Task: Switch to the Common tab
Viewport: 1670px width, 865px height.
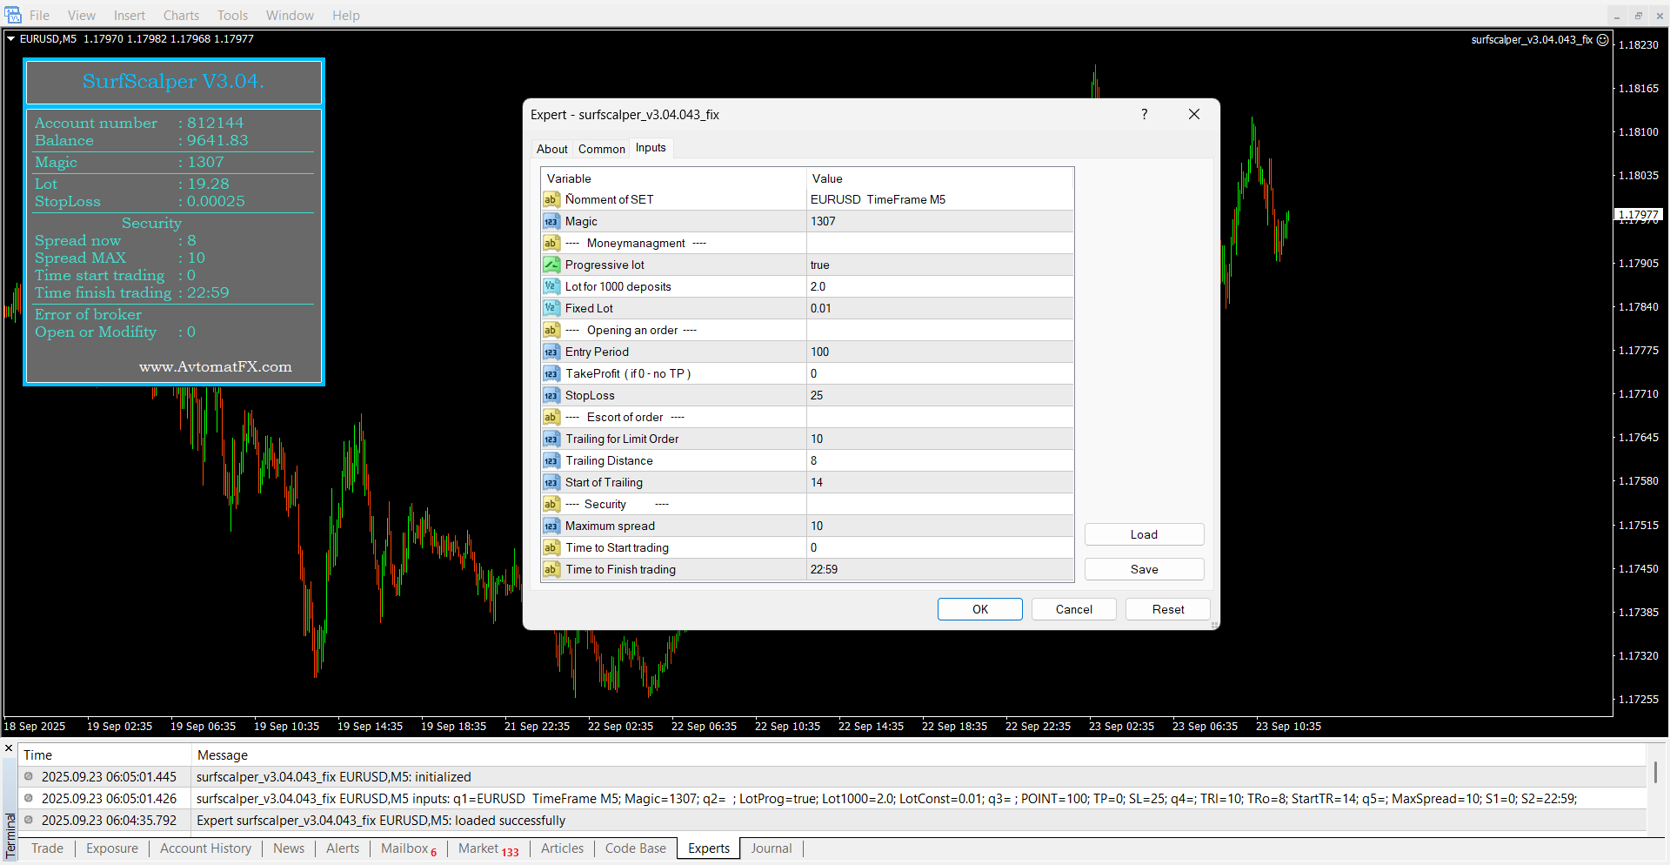Action: (601, 149)
